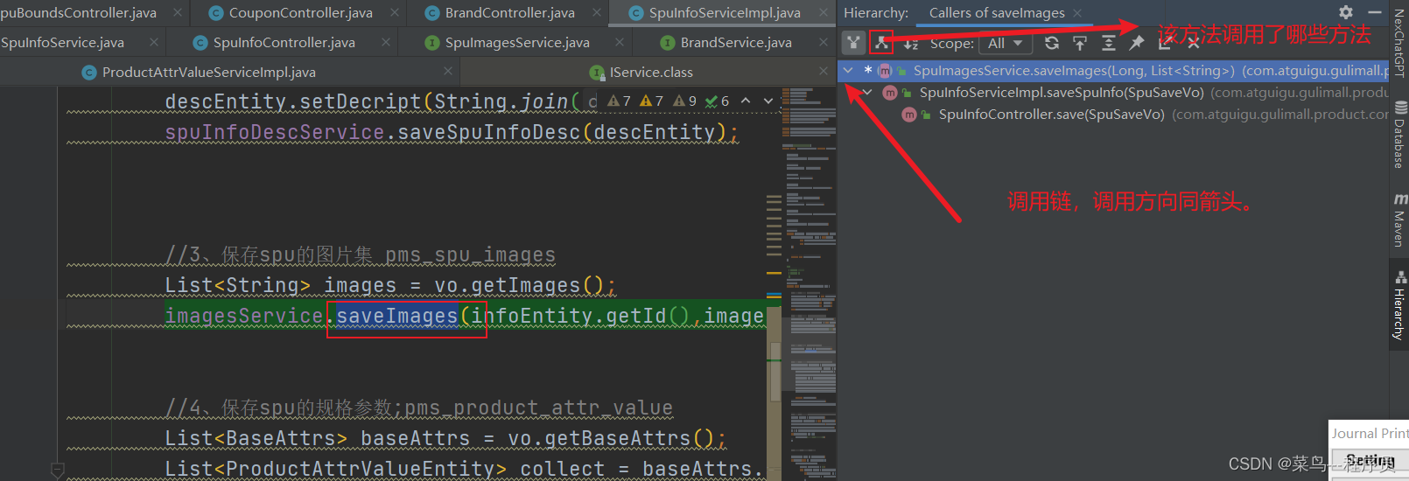The image size is (1409, 481).
Task: Open the BrandController.java tab
Action: [x=509, y=13]
